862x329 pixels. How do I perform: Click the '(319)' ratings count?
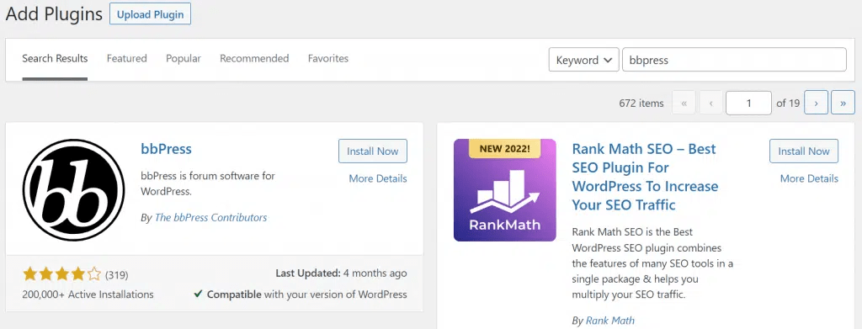(116, 274)
